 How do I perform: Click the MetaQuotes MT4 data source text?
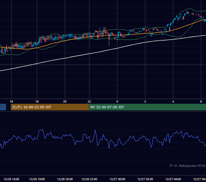tap(188, 166)
